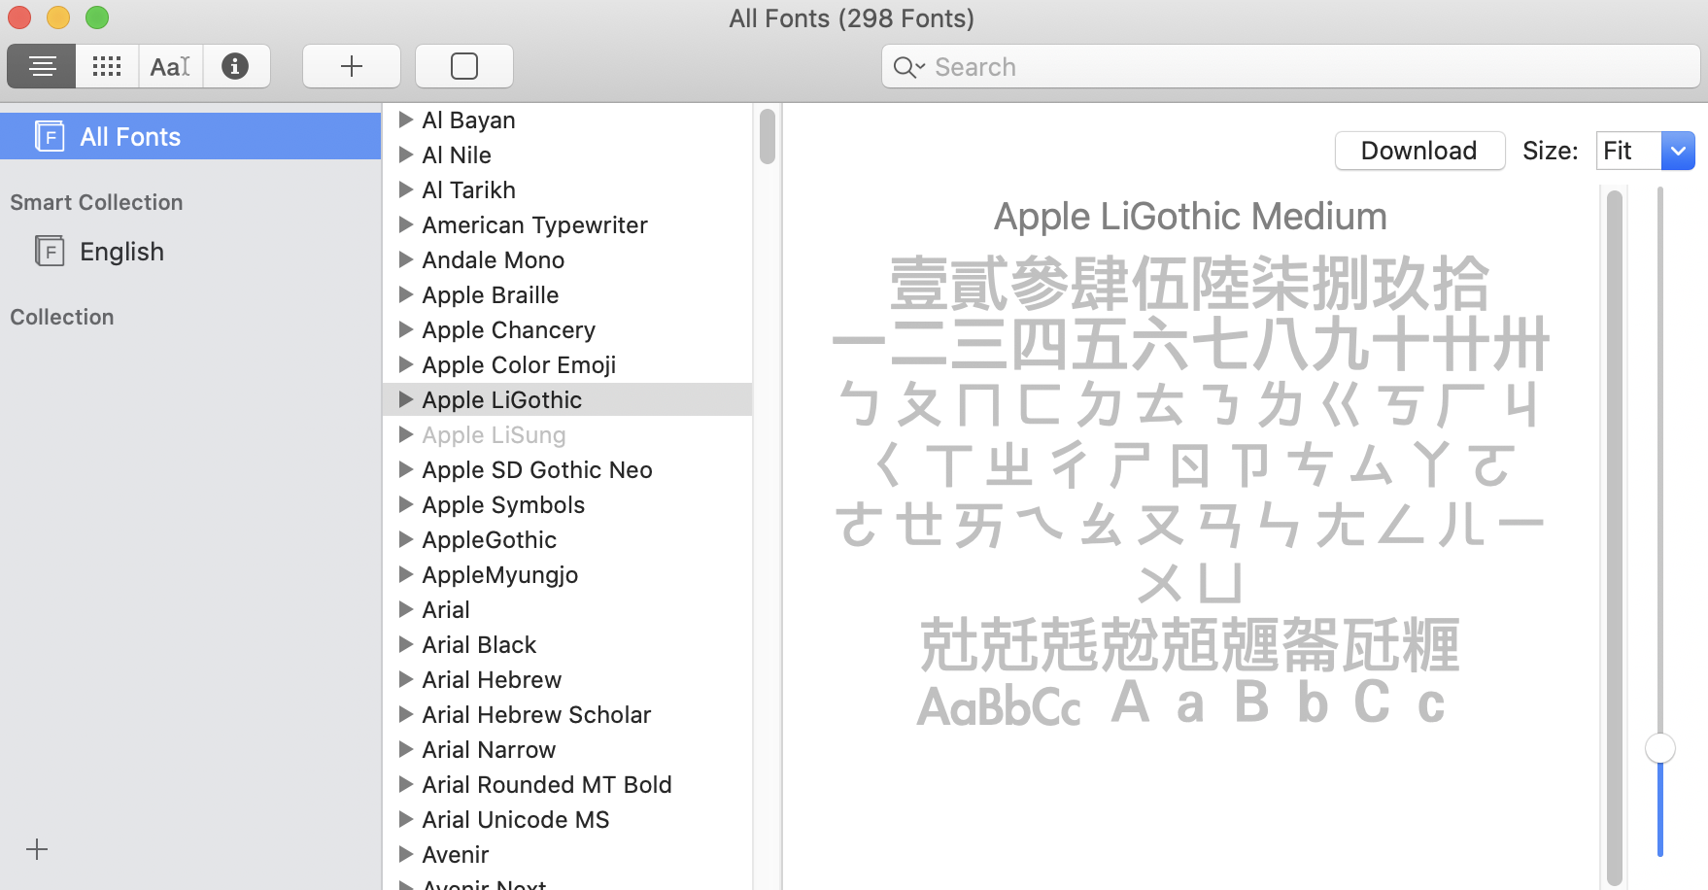The height and width of the screenshot is (890, 1708).
Task: Show font information view
Action: pyautogui.click(x=235, y=66)
